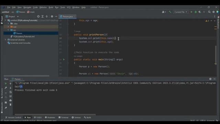Viewport: 220px width, 124px height.
Task: Toggle scroll to end in Run console
Action: click(x=10, y=96)
